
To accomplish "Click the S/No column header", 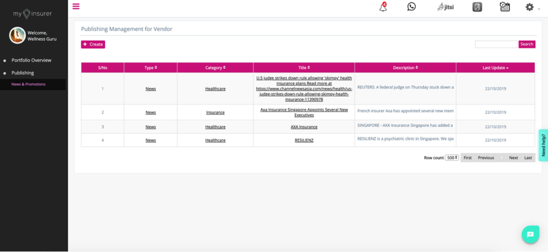I will pos(103,68).
